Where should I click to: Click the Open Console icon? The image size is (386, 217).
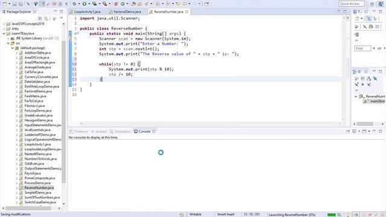[364, 131]
